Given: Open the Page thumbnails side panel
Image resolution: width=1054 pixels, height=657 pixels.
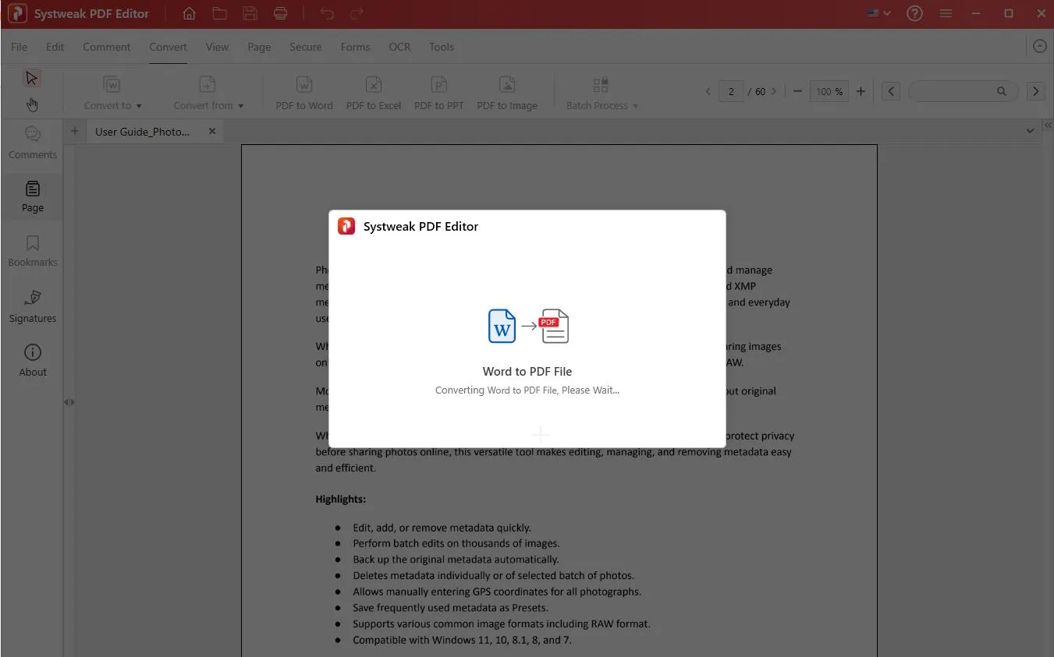Looking at the screenshot, I should pos(33,196).
